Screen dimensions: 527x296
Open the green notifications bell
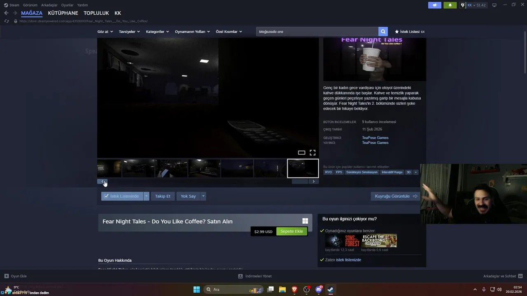click(x=450, y=5)
